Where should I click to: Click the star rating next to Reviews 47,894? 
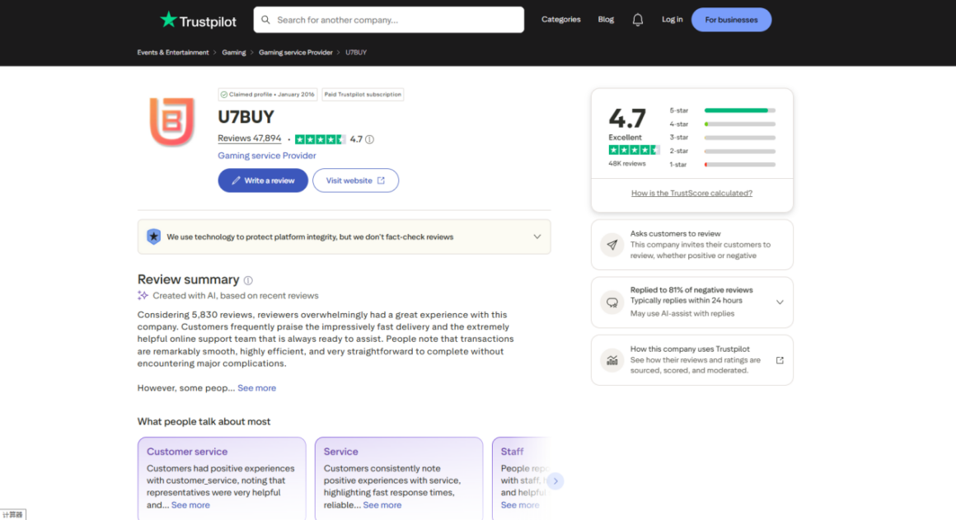click(320, 139)
